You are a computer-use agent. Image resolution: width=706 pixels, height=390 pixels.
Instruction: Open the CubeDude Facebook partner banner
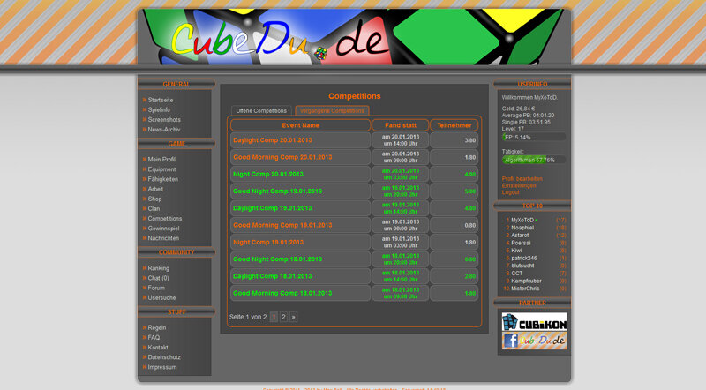534,341
